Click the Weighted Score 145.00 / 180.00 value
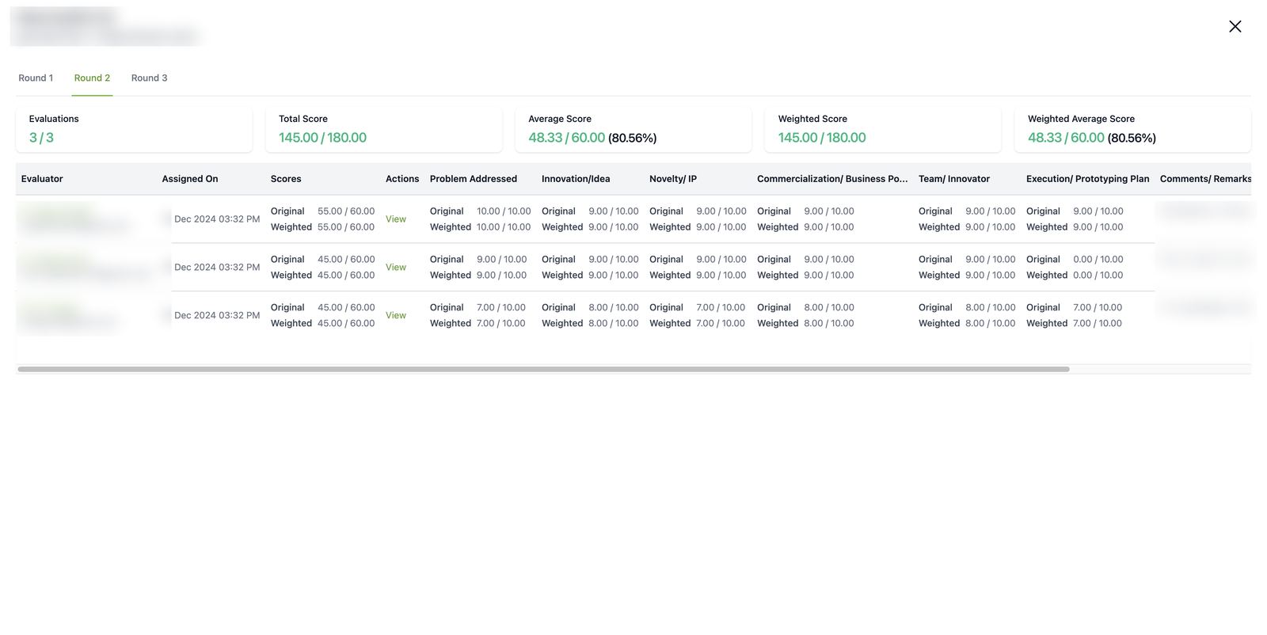 [x=822, y=138]
